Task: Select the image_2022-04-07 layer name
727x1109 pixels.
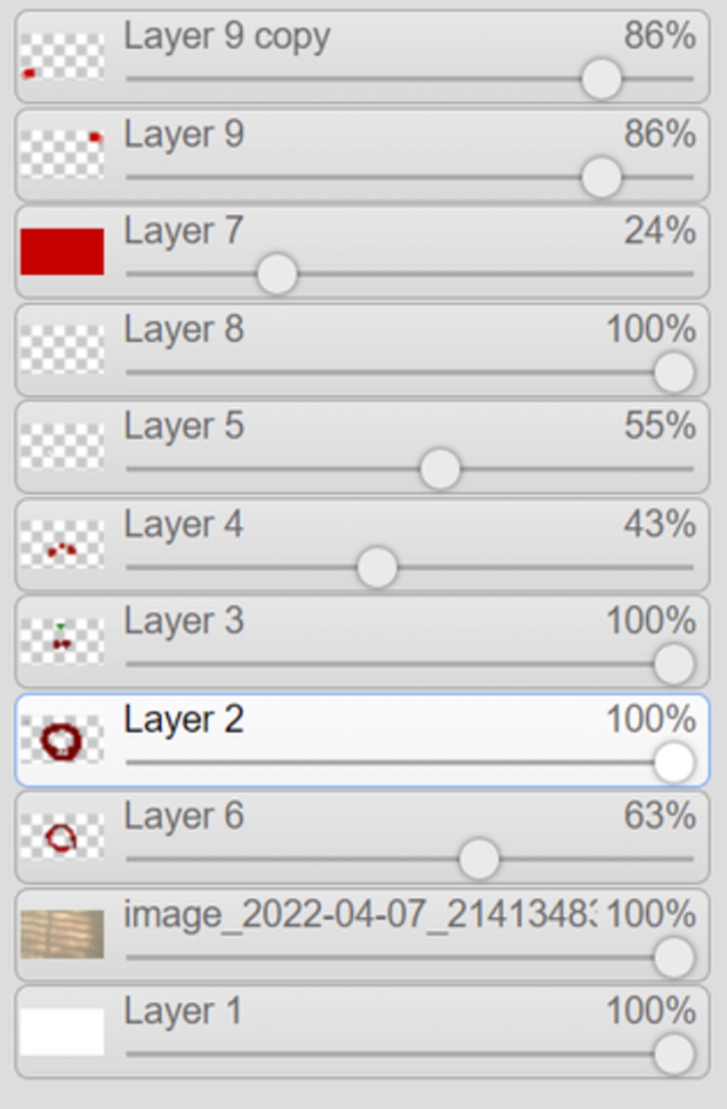Action: coord(361,915)
